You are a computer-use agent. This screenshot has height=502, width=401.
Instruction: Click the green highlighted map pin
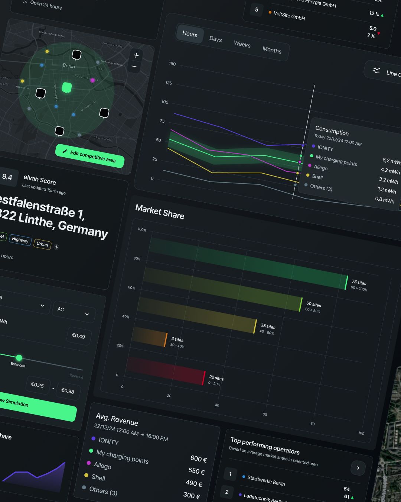click(67, 88)
